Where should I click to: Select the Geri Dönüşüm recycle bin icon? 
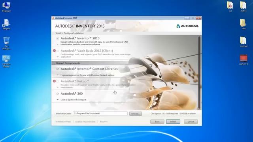coord(6,43)
